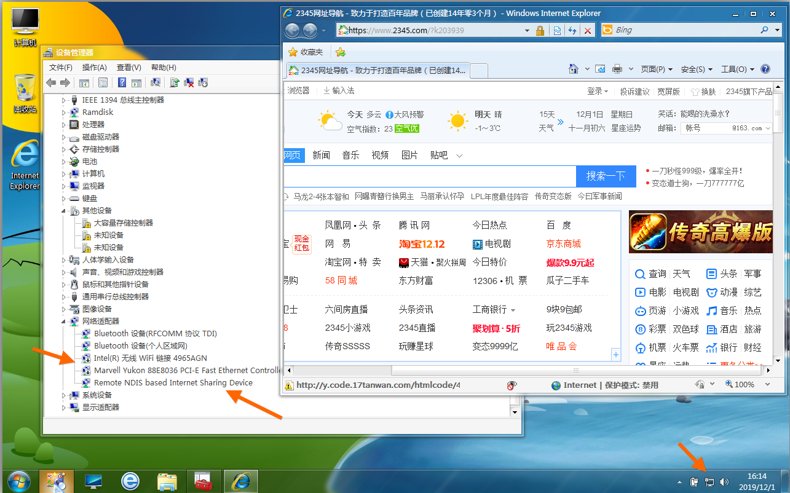Collapse the 网络适配器 tree node
Viewport: 790px width, 493px height.
(x=63, y=321)
